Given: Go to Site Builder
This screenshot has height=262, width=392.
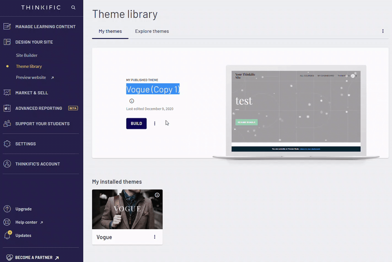Looking at the screenshot, I should [x=27, y=55].
